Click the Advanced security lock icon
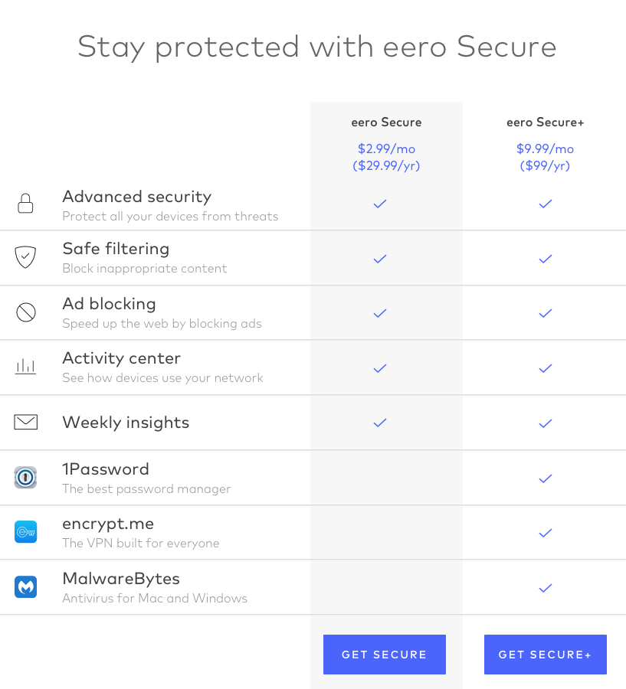The image size is (626, 689). [x=25, y=204]
